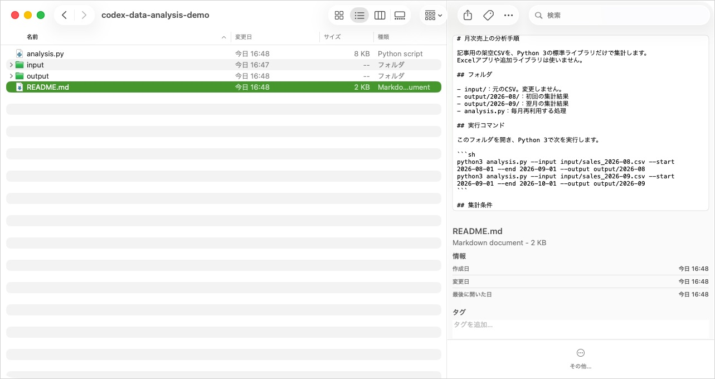
Task: Open the ellipsis action menu in toolbar
Action: click(508, 15)
